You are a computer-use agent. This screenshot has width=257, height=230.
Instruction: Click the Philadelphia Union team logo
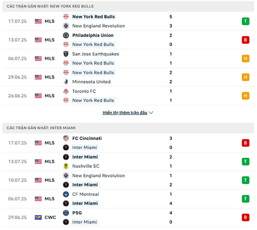point(66,35)
